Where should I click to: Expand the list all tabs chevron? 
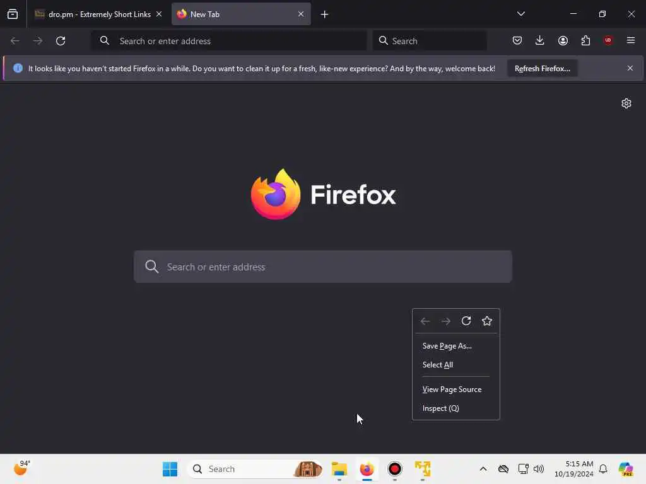click(521, 14)
